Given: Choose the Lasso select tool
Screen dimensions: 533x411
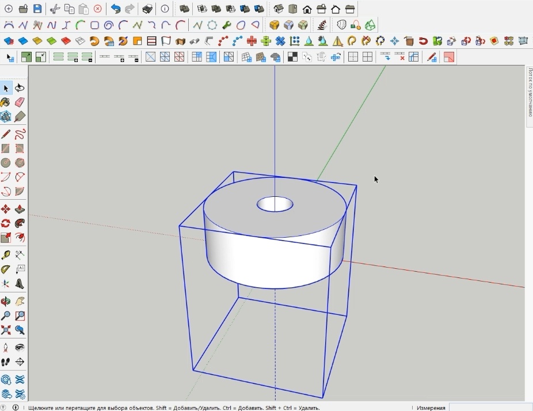Looking at the screenshot, I should tap(20, 89).
